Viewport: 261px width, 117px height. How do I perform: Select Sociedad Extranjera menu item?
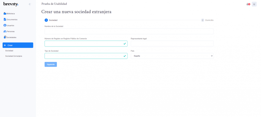coord(14,56)
